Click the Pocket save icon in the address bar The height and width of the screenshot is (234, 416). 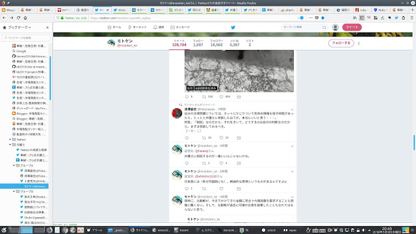point(317,18)
